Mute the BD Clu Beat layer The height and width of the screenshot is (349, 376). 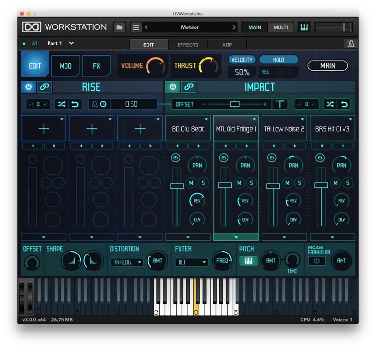click(x=191, y=183)
